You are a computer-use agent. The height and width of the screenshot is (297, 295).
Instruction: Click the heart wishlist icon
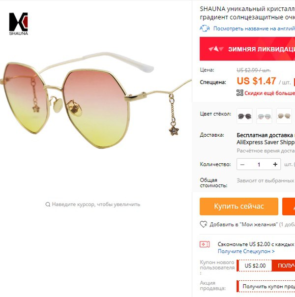(204, 224)
